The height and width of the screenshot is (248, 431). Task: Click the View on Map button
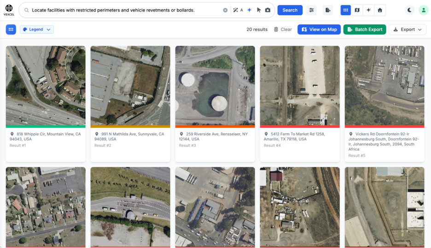tap(319, 30)
